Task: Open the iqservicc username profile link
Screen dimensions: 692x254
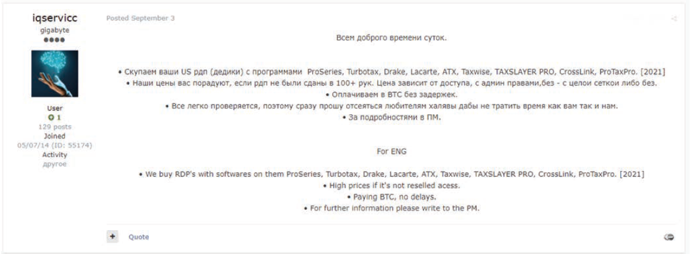Action: [54, 18]
